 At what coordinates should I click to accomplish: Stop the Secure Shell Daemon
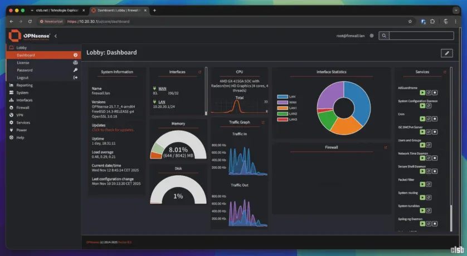(x=435, y=171)
